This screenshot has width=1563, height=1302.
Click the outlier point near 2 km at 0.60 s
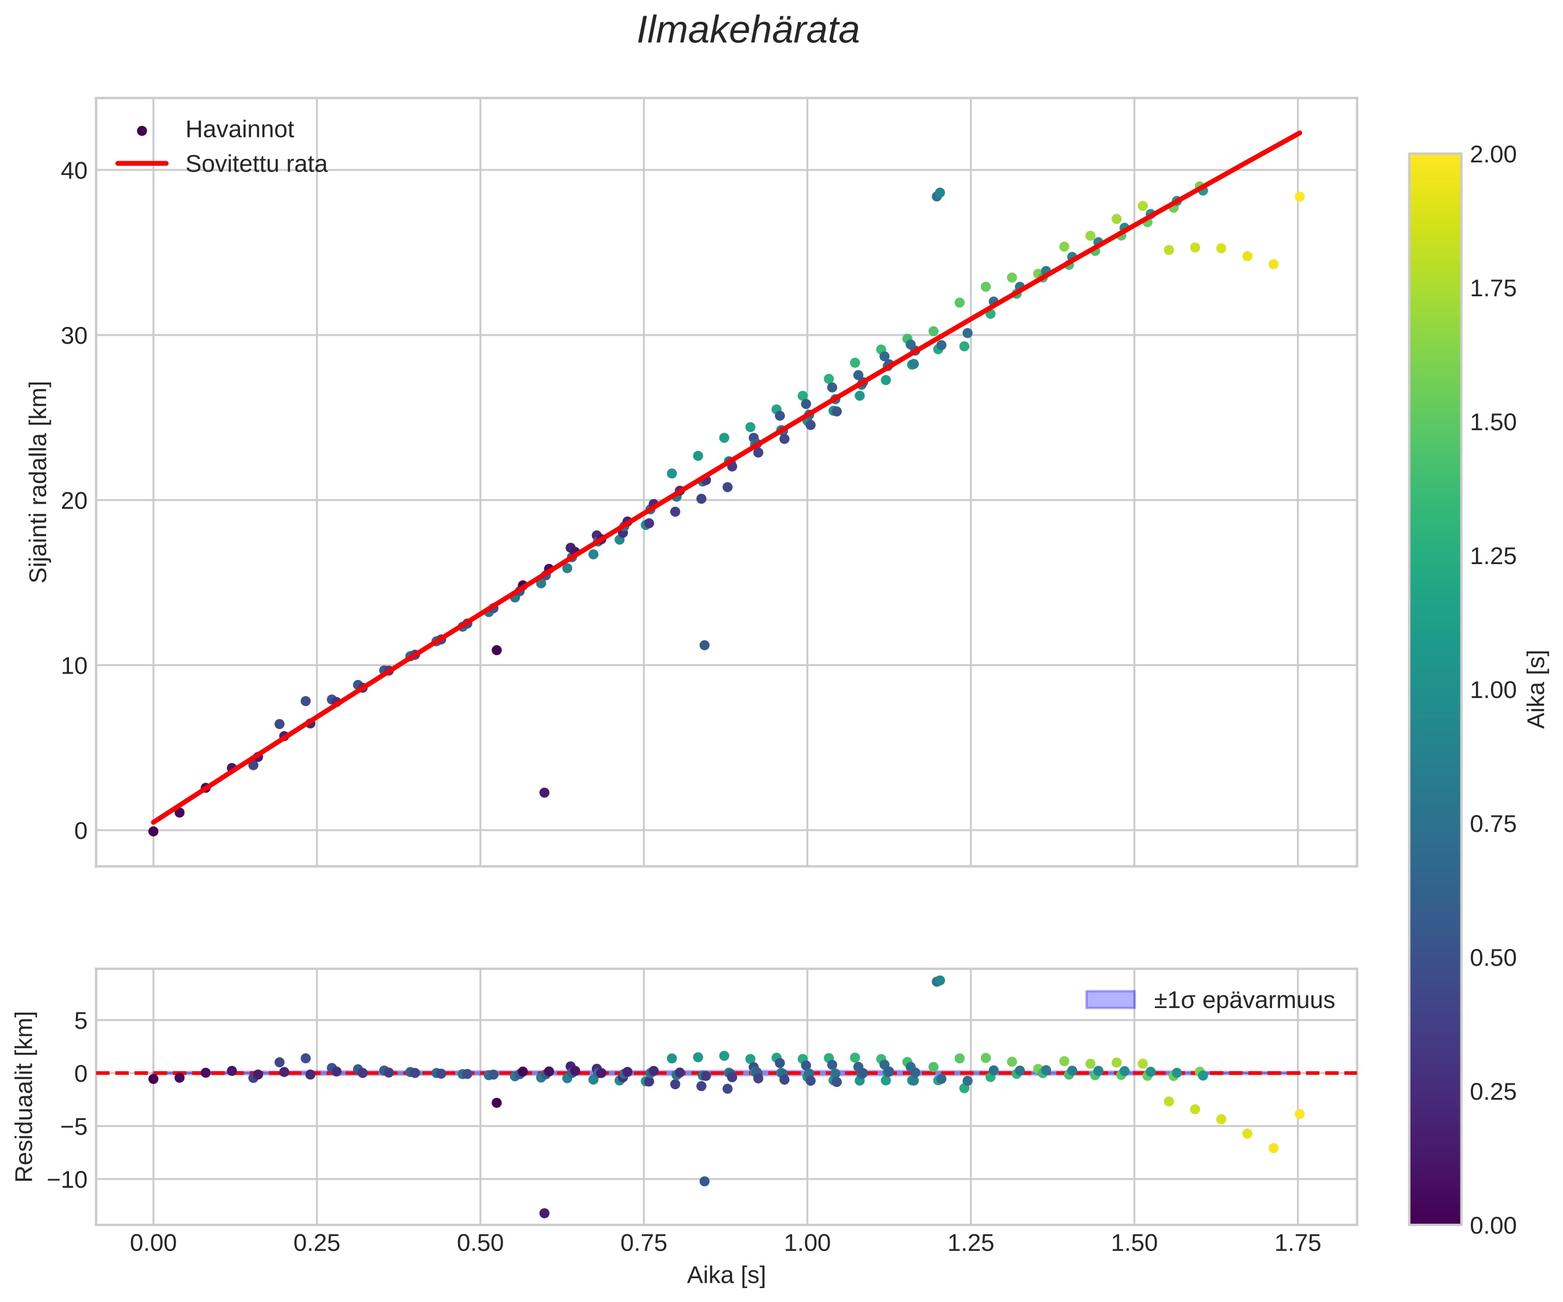pos(544,793)
